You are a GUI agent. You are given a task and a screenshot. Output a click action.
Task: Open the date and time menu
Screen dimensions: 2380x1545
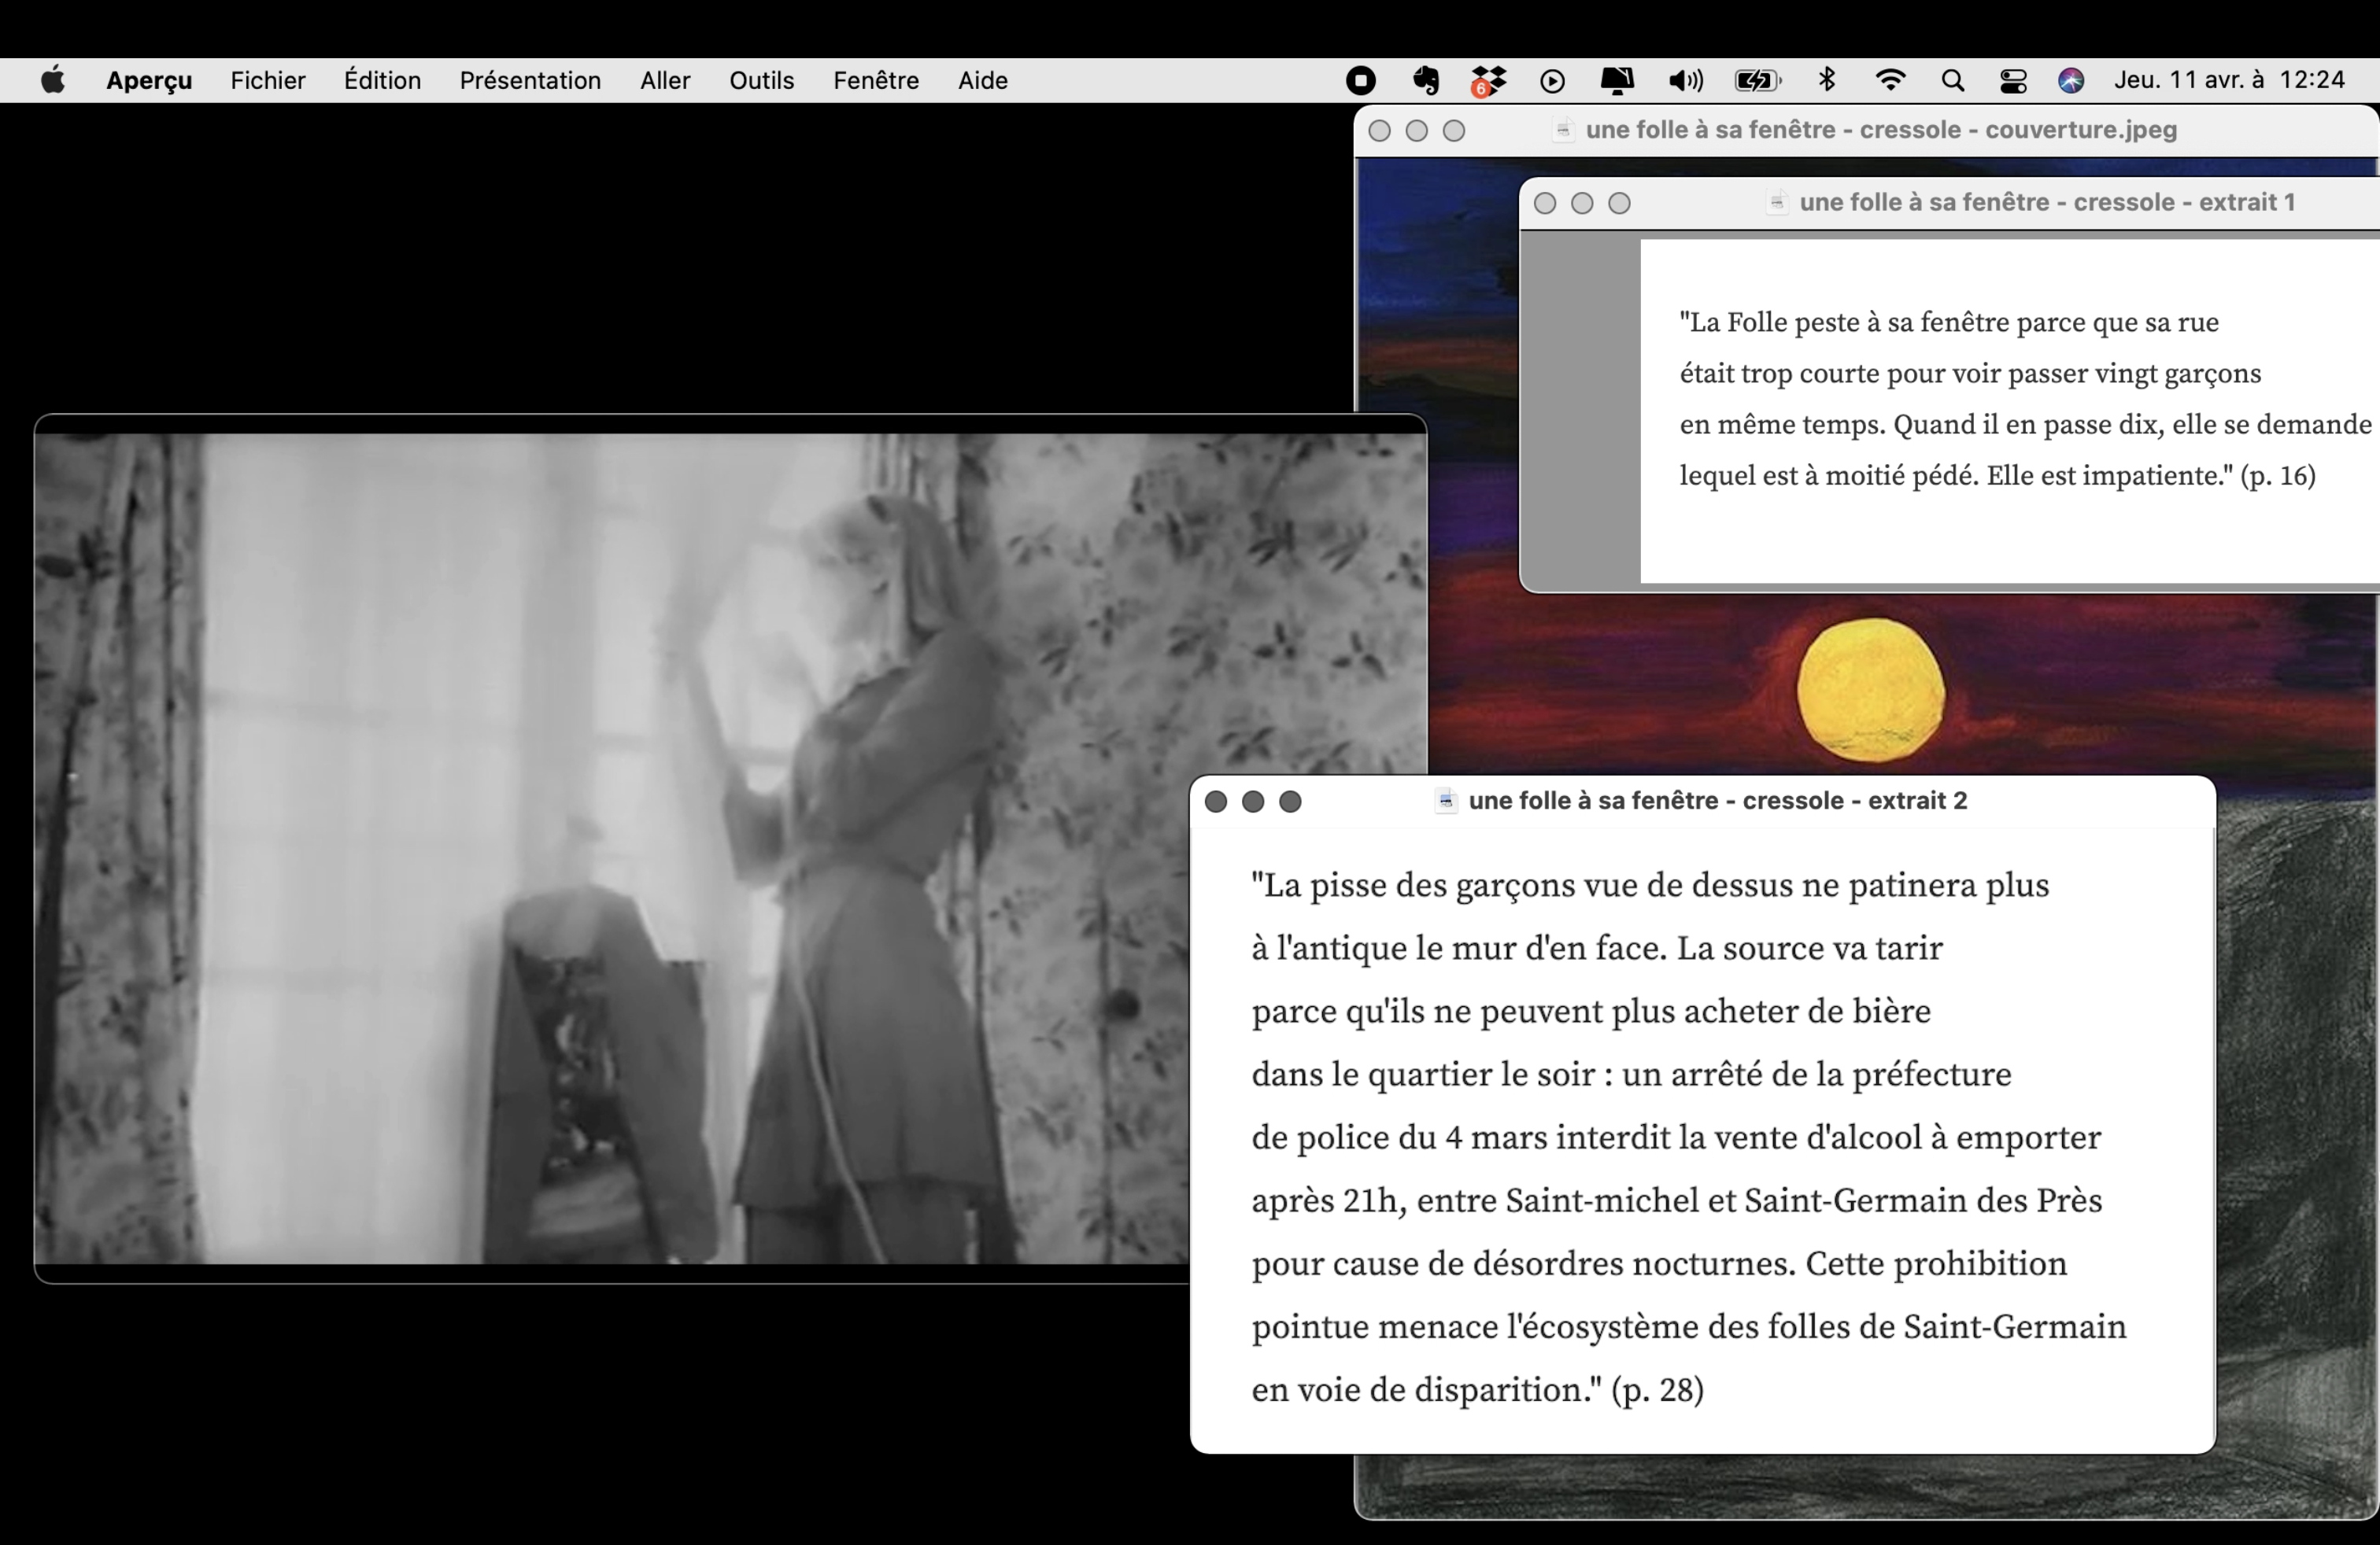pos(2229,80)
